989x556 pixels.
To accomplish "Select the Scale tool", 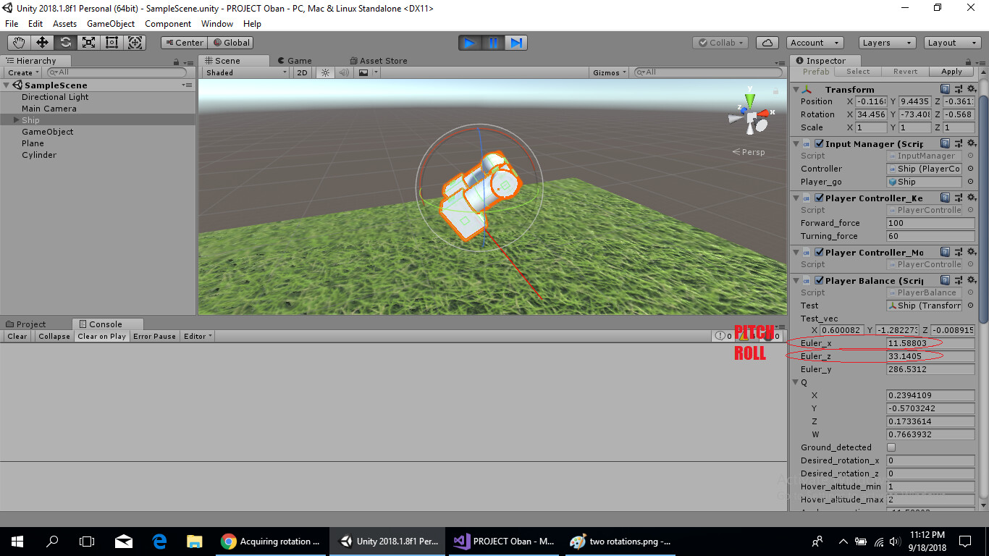I will (88, 43).
